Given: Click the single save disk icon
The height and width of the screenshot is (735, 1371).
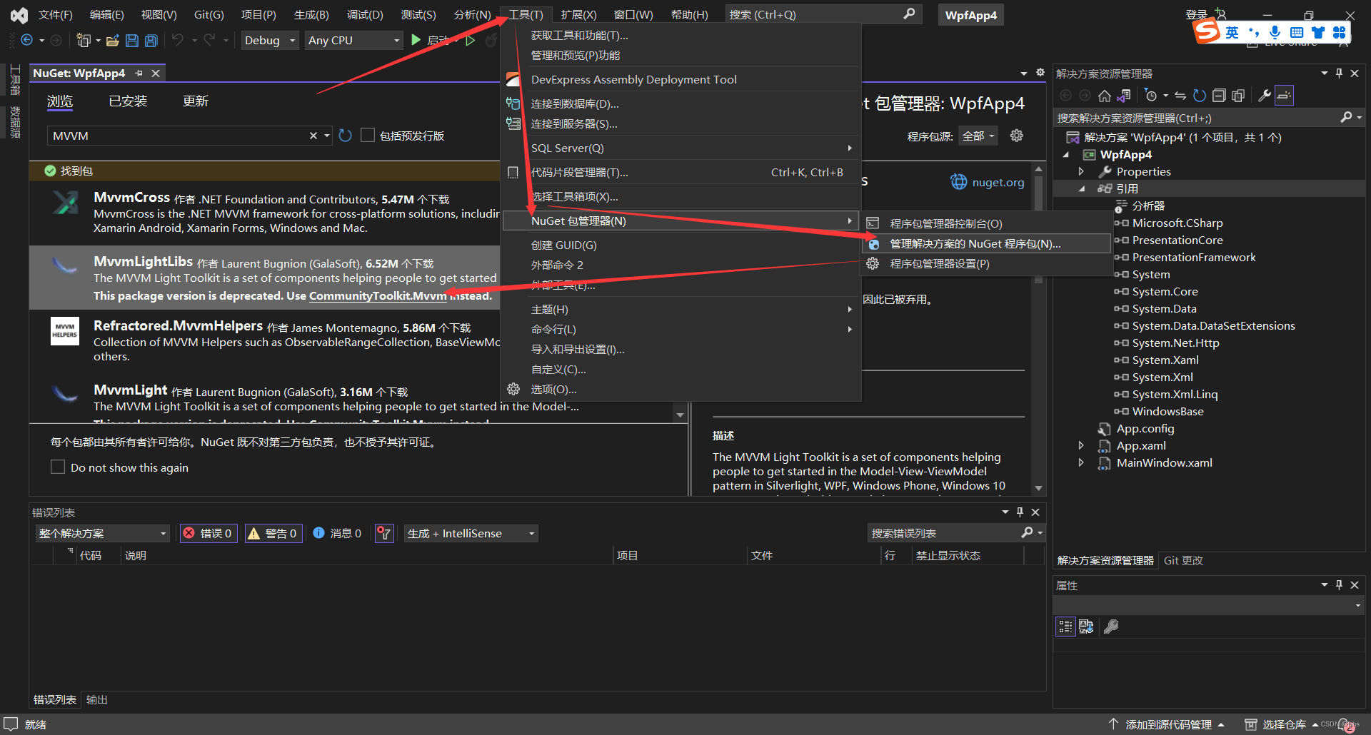Looking at the screenshot, I should point(132,41).
